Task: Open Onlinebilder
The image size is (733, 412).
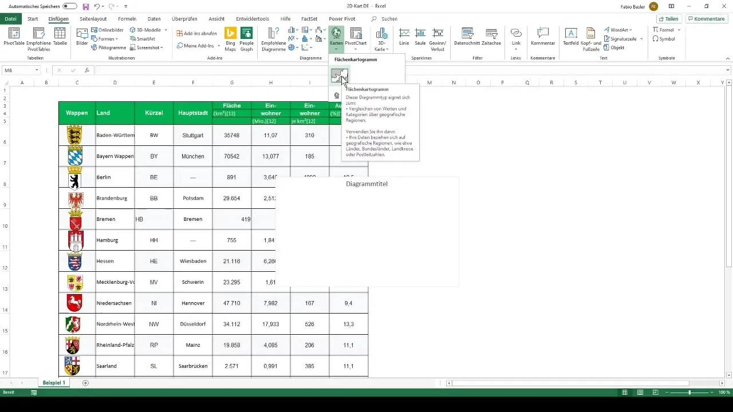Action: (x=107, y=30)
